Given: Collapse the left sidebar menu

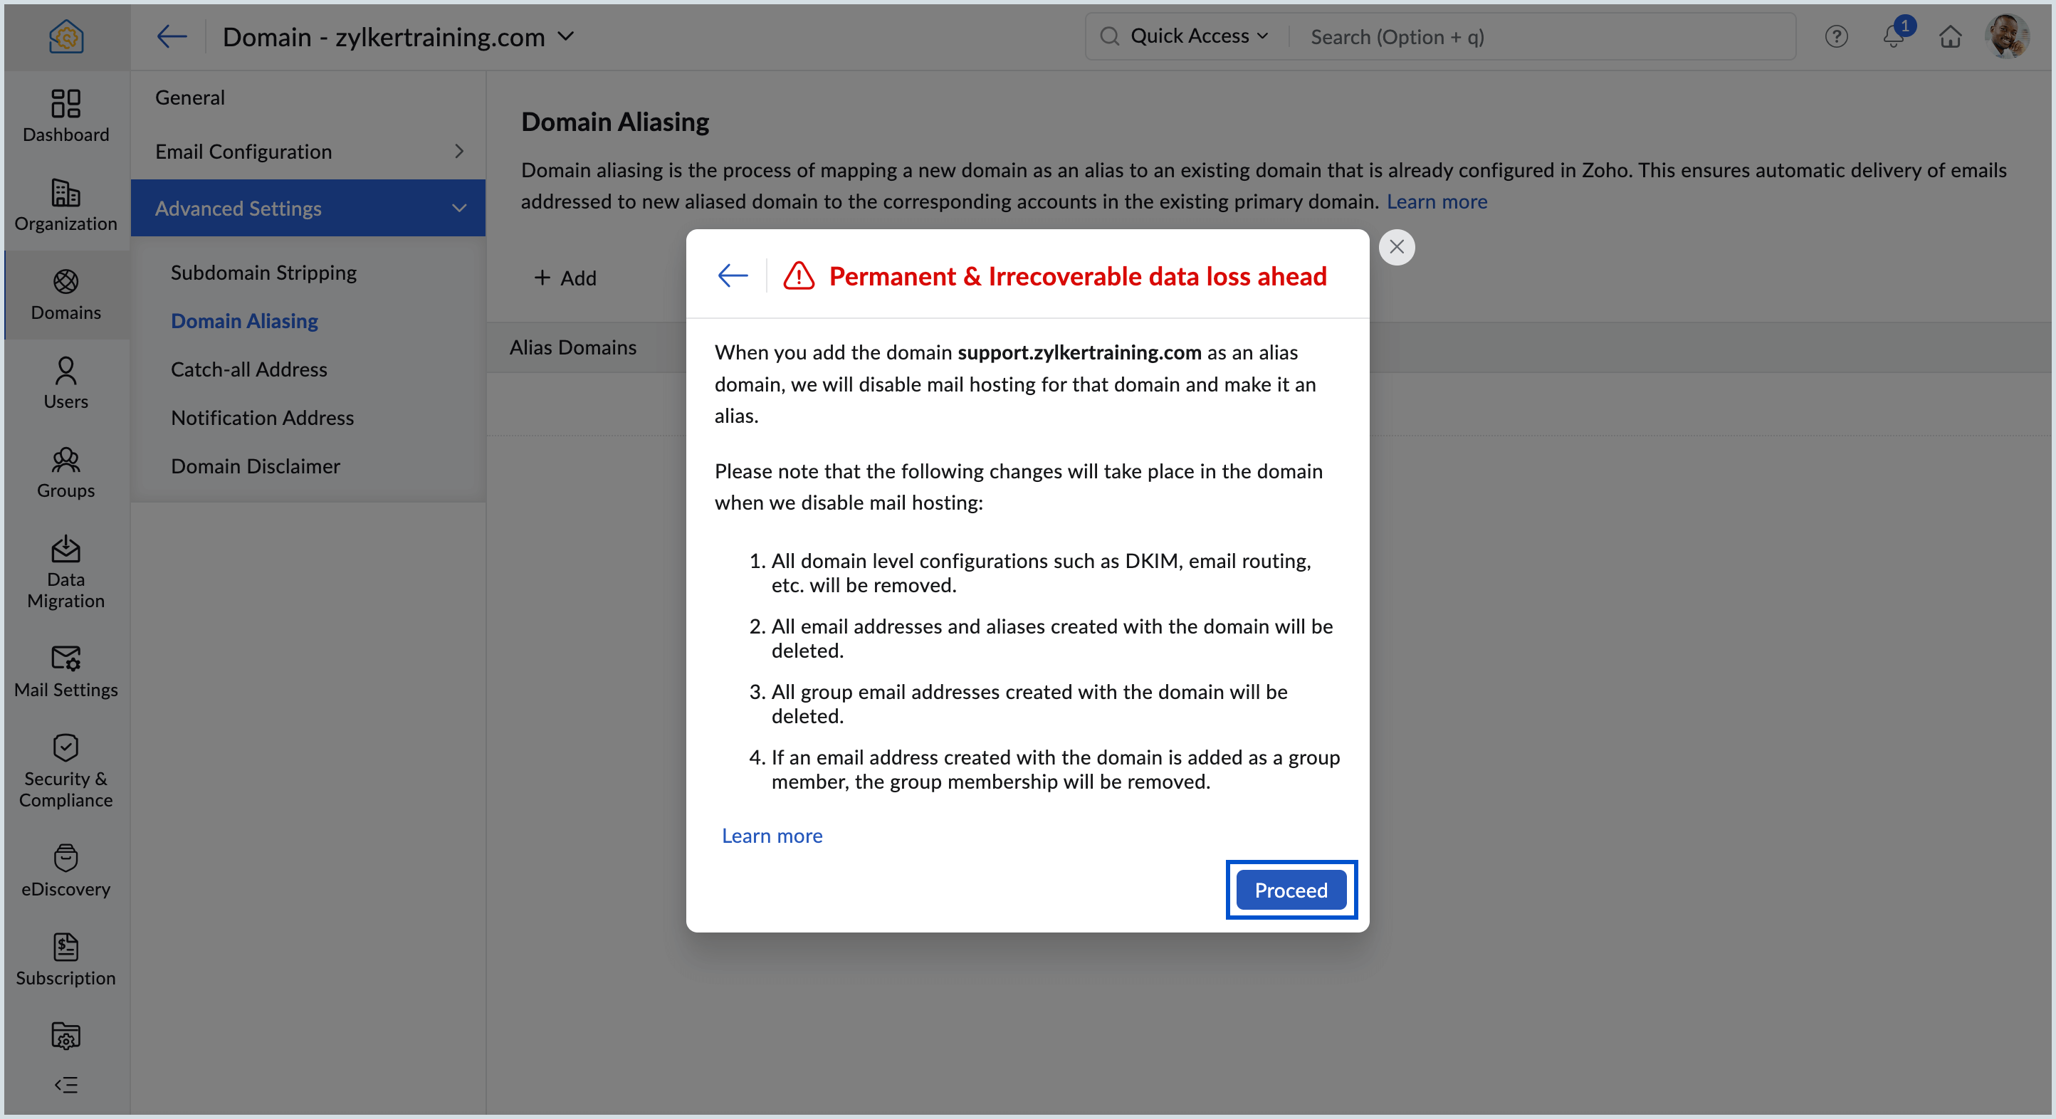Looking at the screenshot, I should point(65,1085).
